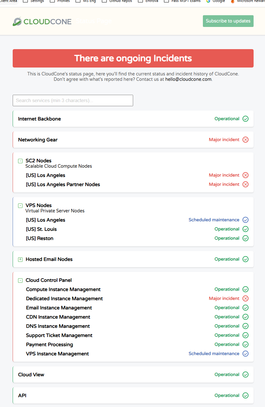Click the CloudCone logo
Screen dimensions: 265x407
42,22
